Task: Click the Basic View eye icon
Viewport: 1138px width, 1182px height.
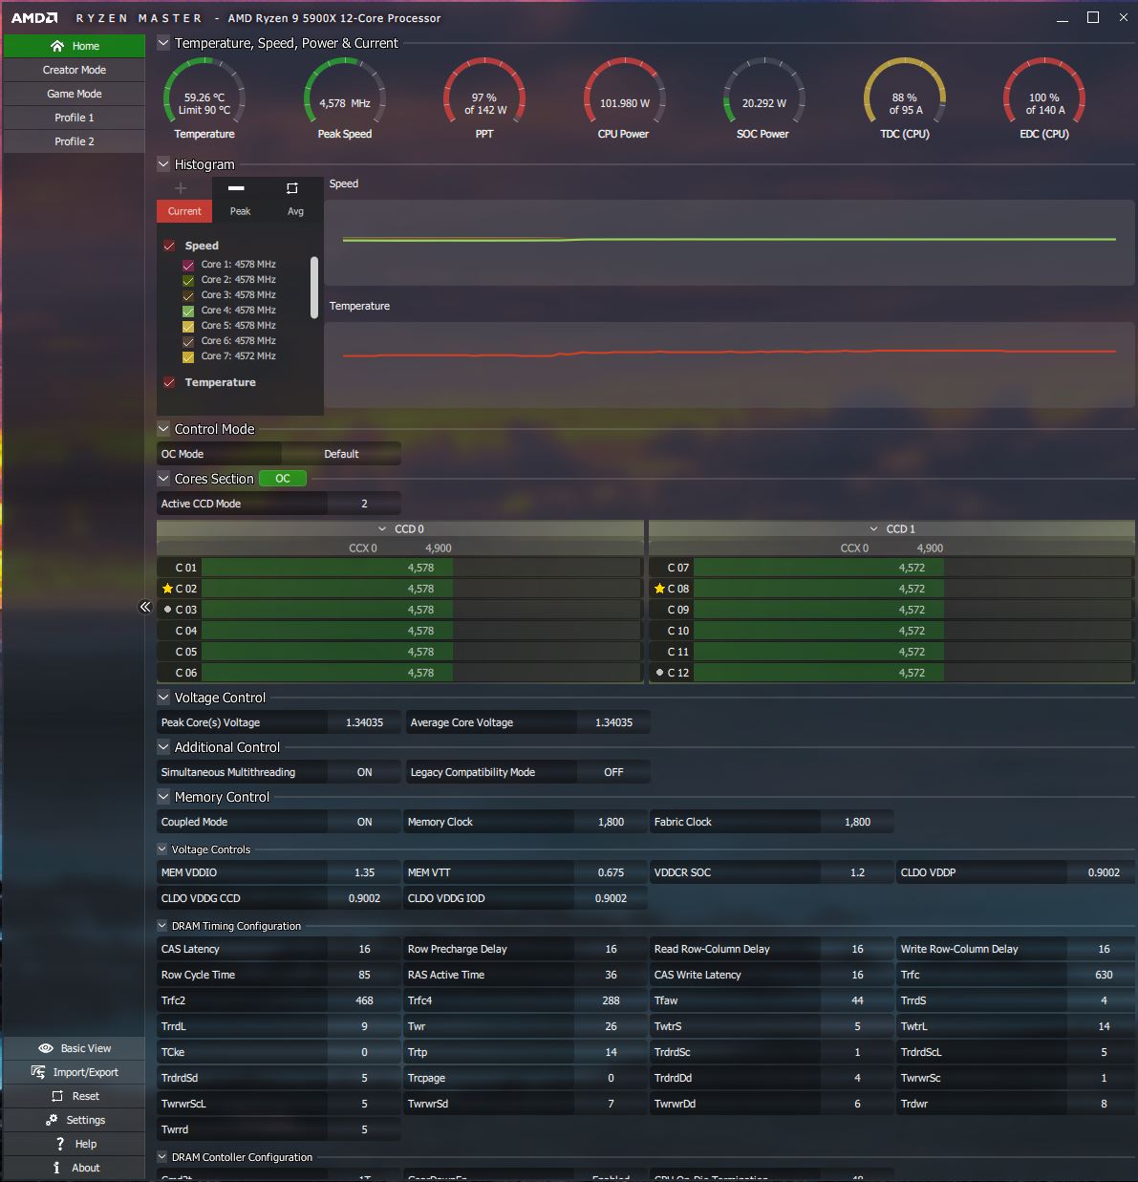Action: (x=45, y=1048)
